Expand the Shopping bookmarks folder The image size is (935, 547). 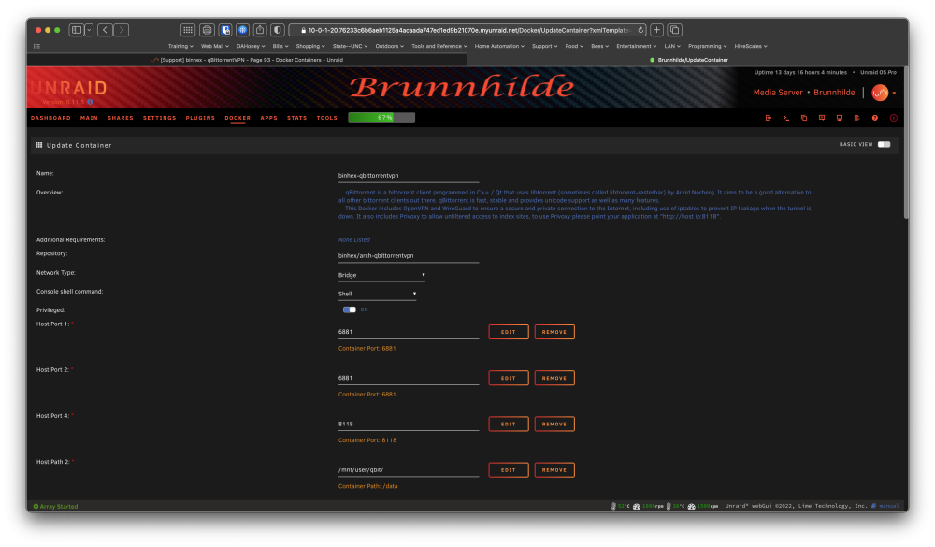pos(310,46)
